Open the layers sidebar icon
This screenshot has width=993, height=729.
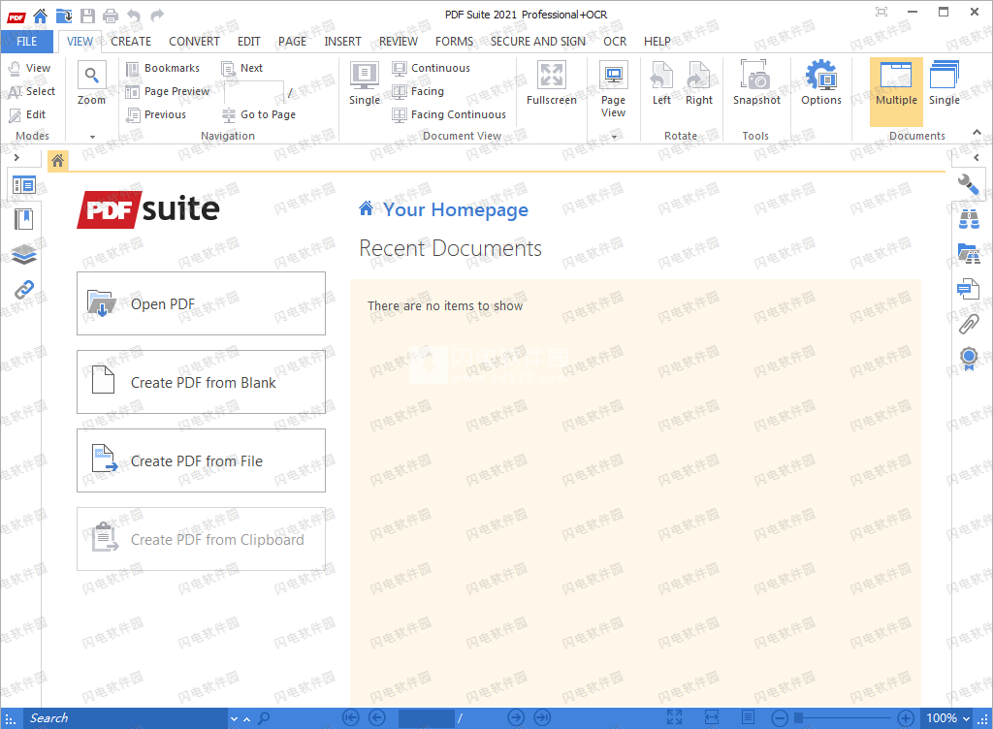click(x=24, y=254)
